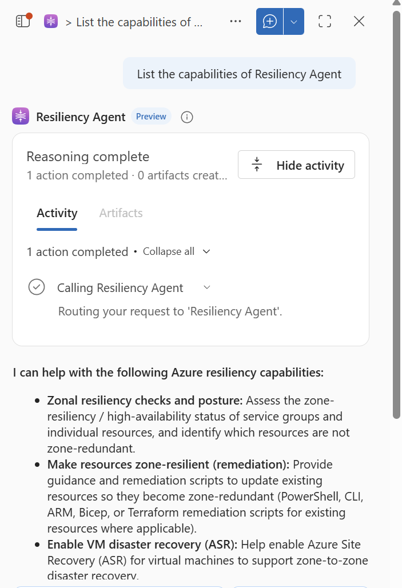Collapse all actions using chevron
This screenshot has width=402, height=588.
point(206,251)
